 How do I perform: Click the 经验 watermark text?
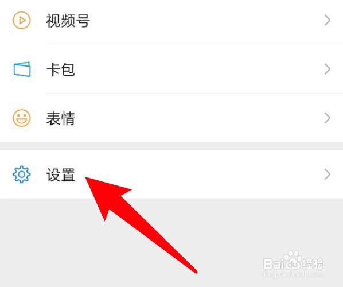point(313,264)
